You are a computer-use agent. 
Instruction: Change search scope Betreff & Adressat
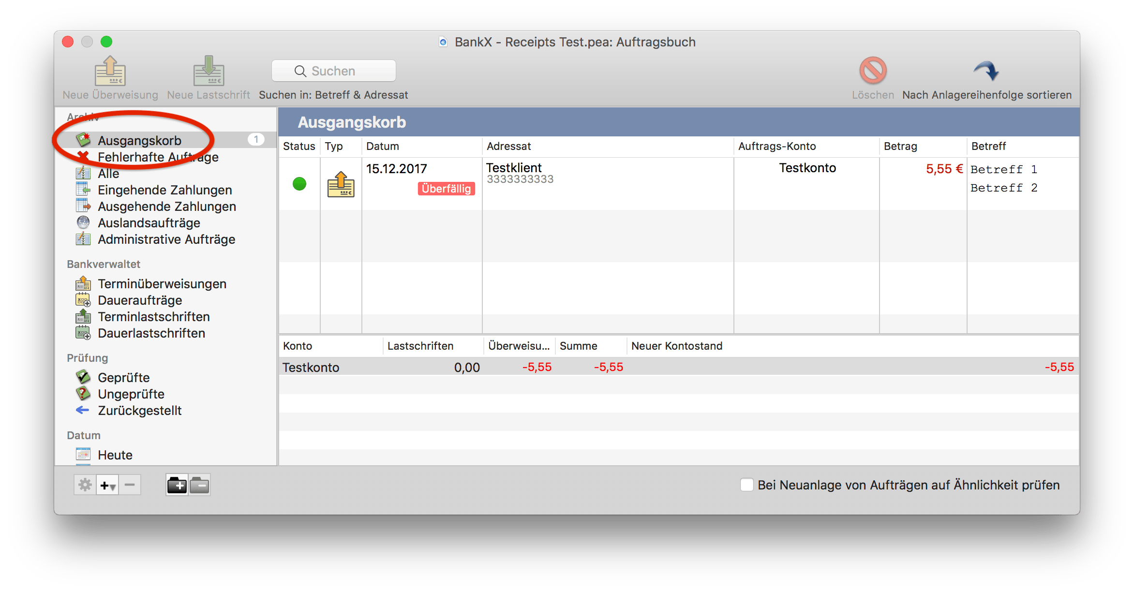click(333, 95)
